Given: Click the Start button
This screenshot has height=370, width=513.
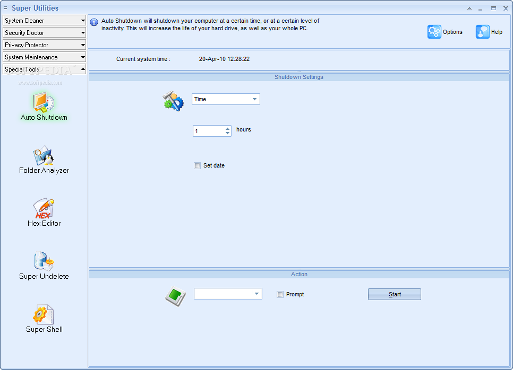Looking at the screenshot, I should click(395, 294).
